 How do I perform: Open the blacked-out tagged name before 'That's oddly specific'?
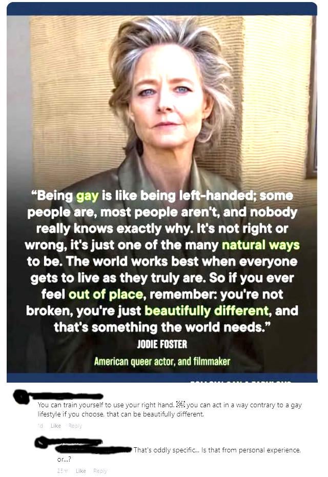[x=94, y=450]
